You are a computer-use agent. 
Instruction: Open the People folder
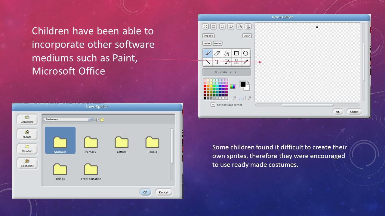coord(152,145)
